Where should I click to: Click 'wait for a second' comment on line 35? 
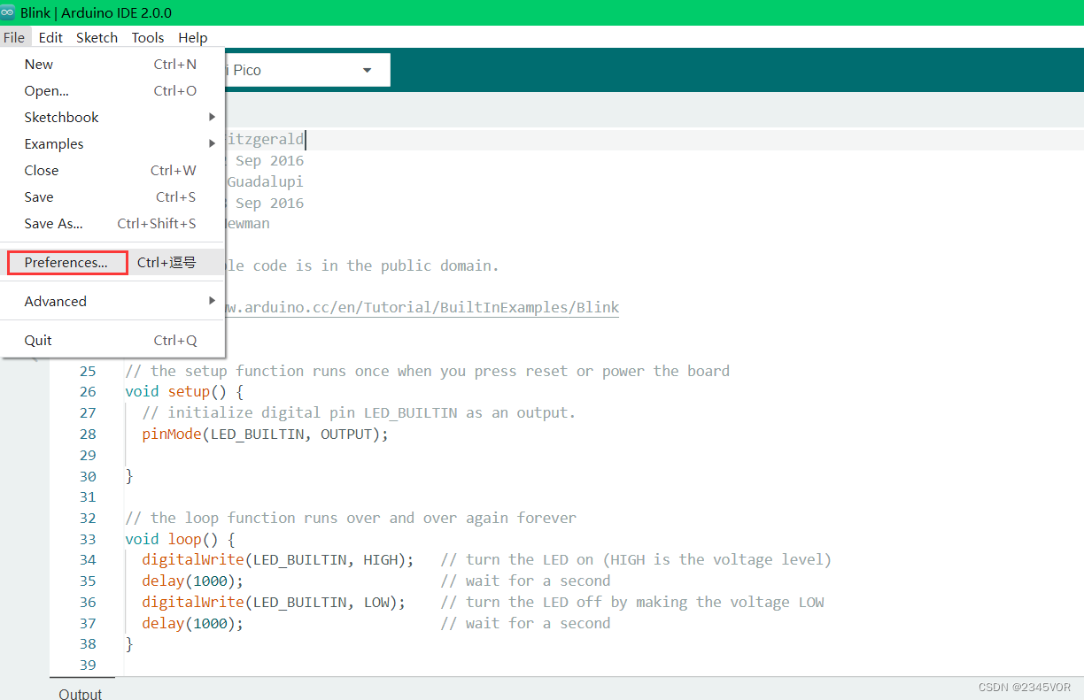pyautogui.click(x=525, y=581)
